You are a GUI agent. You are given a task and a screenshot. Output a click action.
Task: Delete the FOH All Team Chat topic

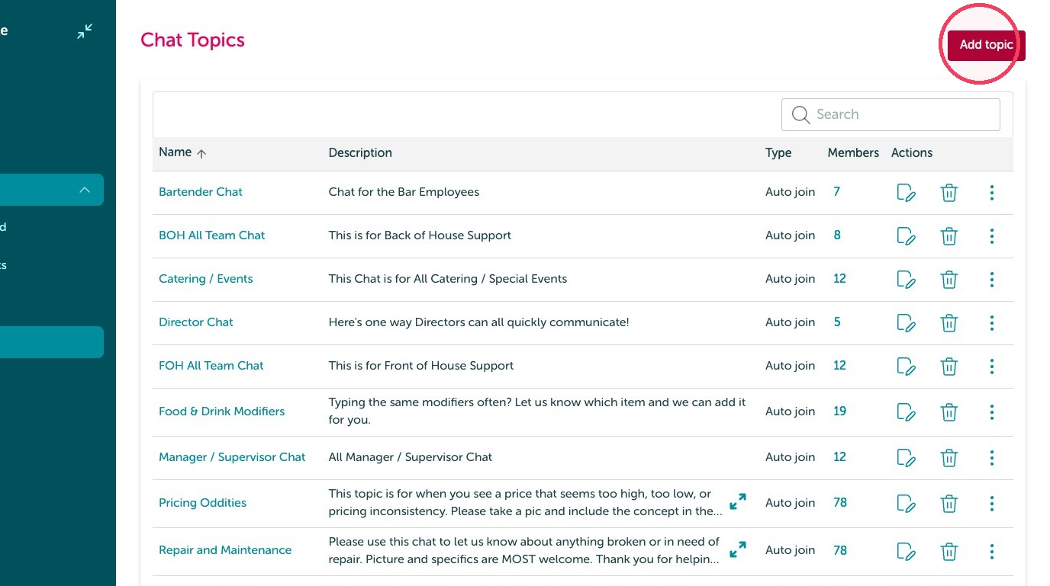(949, 367)
